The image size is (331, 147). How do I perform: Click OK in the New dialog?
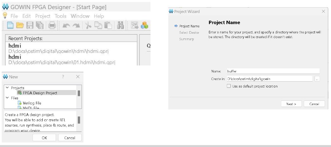[44, 138]
